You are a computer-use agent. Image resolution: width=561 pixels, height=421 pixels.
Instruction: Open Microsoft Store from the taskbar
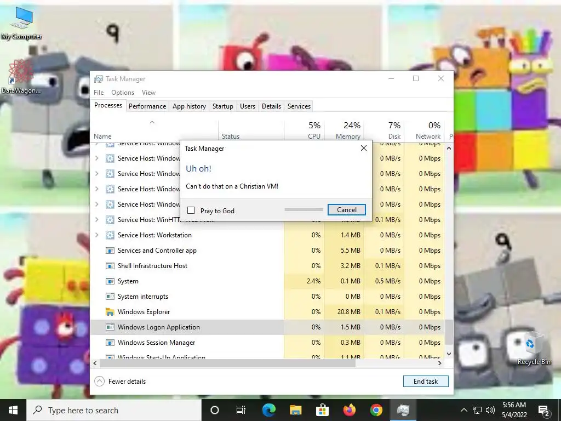(322, 410)
